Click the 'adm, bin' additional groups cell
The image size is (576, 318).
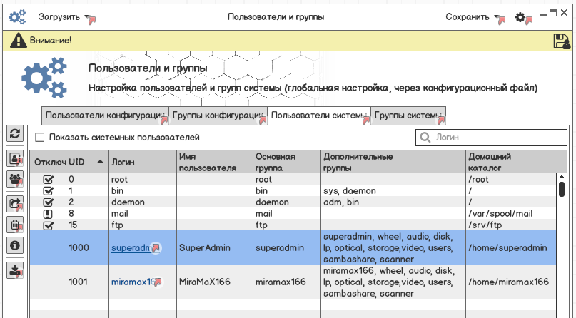393,202
